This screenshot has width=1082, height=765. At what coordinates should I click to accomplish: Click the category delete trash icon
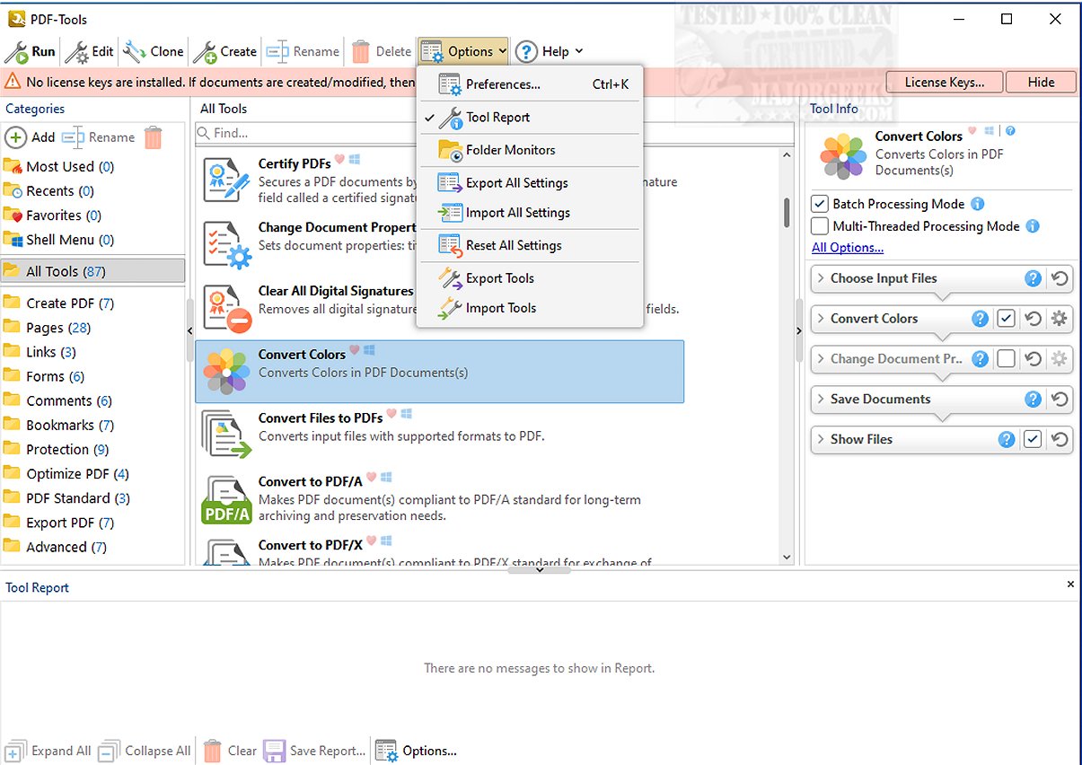pyautogui.click(x=154, y=137)
